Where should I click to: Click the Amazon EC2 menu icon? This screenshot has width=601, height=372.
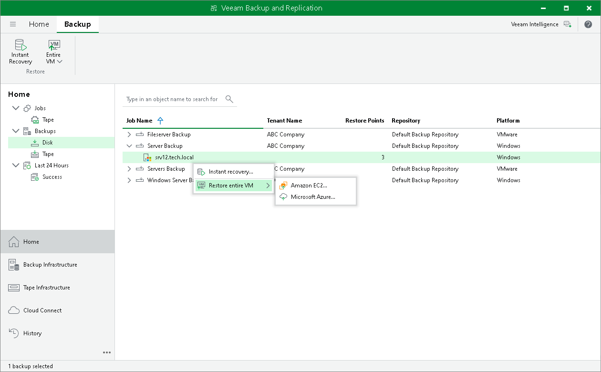(x=283, y=186)
